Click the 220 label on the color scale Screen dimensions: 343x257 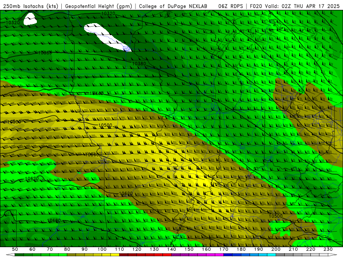(x=311, y=249)
